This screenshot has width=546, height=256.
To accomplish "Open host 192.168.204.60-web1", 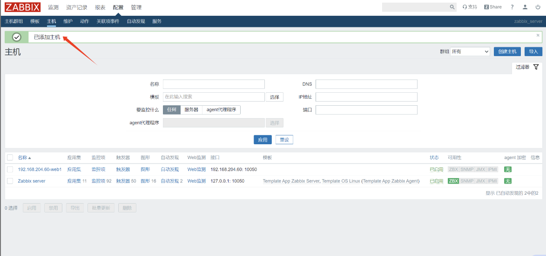I will (40, 170).
